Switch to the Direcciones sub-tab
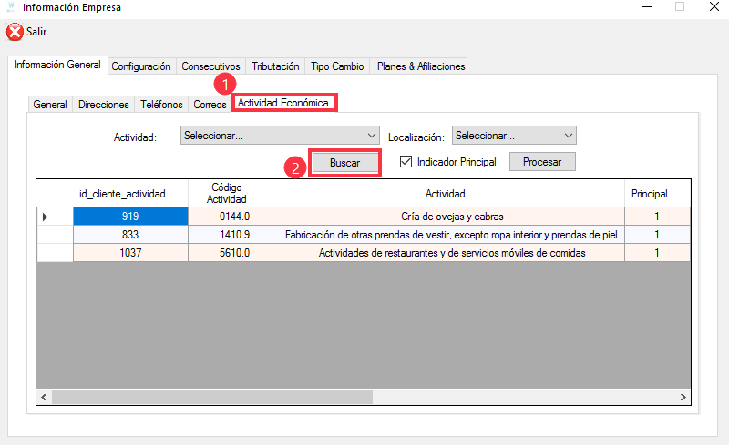The image size is (729, 445). pyautogui.click(x=104, y=105)
